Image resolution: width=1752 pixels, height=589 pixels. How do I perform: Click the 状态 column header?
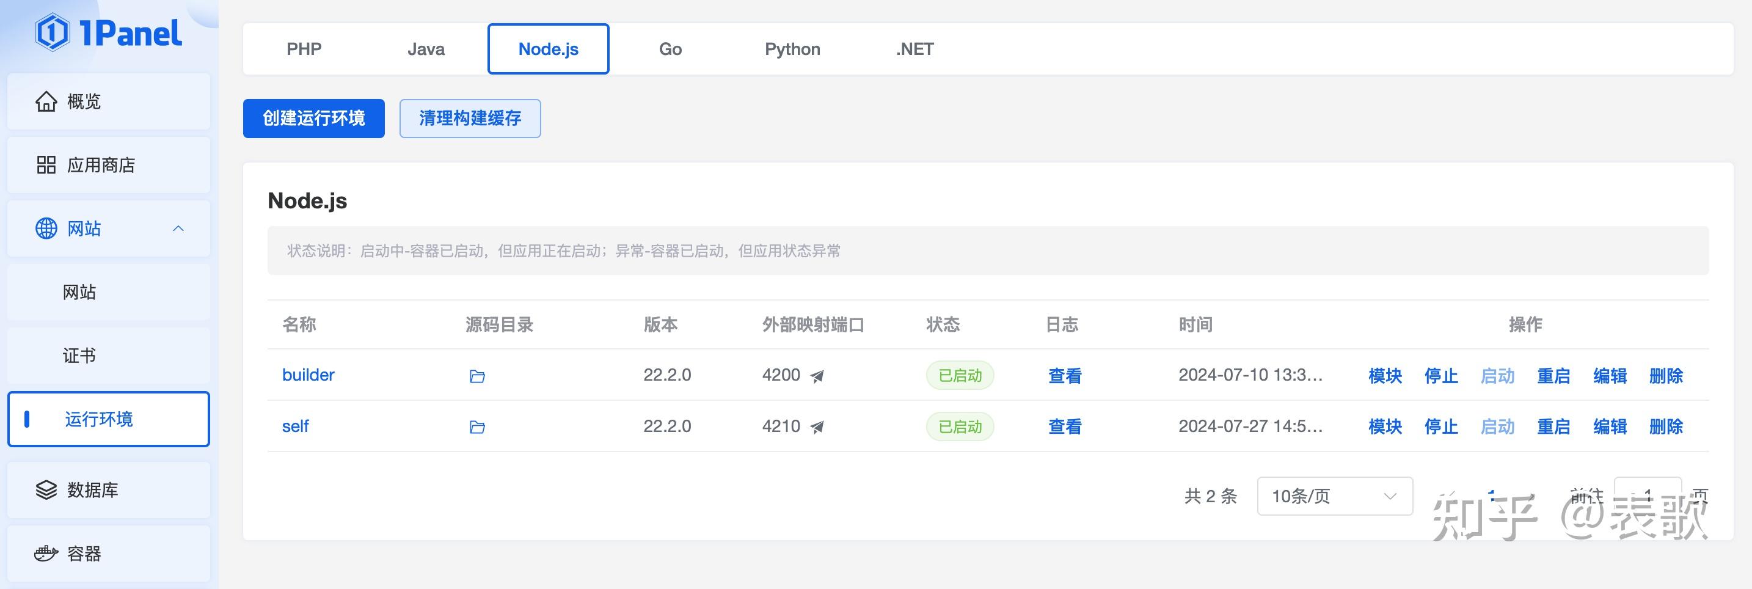pyautogui.click(x=943, y=324)
